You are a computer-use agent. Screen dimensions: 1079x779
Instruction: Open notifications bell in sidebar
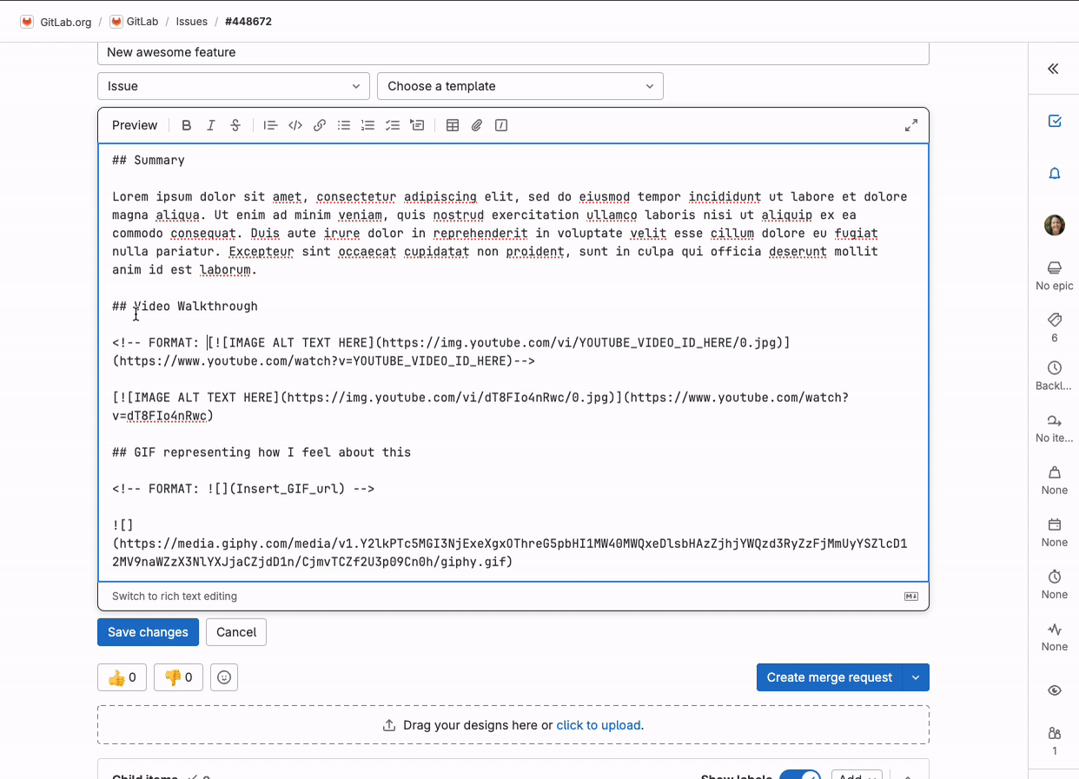1055,174
